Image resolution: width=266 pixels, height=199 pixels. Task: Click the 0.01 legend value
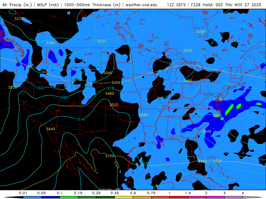(x=23, y=193)
